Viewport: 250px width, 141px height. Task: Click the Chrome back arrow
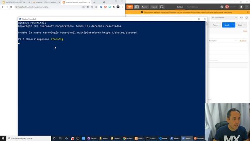3,7
